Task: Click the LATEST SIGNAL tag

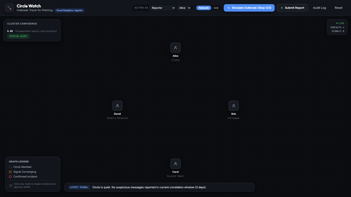Action: click(x=79, y=187)
